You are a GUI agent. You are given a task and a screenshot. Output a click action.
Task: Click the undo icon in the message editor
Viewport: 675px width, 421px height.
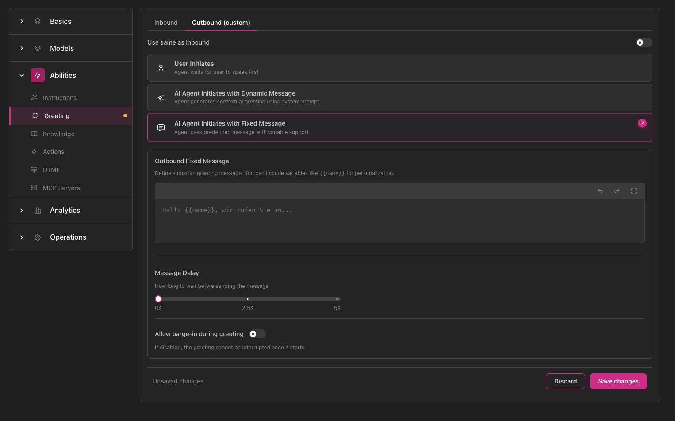pyautogui.click(x=600, y=191)
